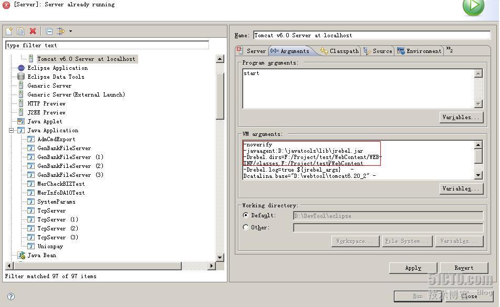Viewport: 500px width, 307px height.
Task: Click the tree's vertical scrollbar up arrow
Action: click(220, 59)
